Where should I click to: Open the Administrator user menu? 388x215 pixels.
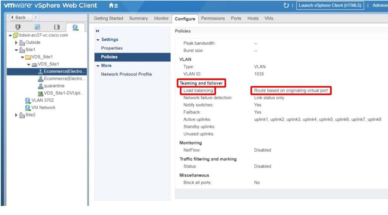tap(380, 5)
